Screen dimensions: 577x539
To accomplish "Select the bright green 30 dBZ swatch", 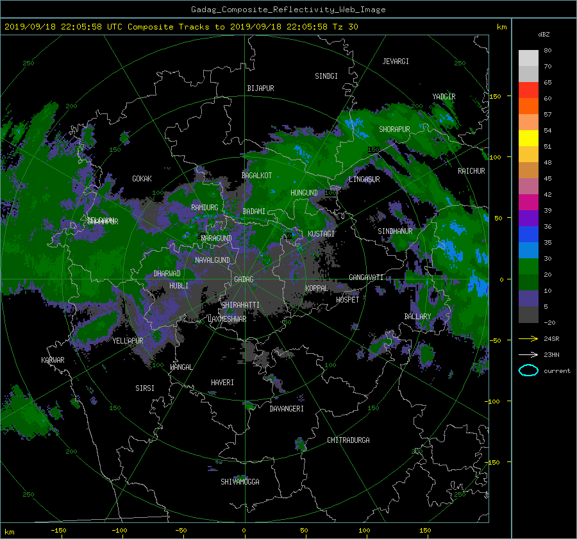I will 528,267.
